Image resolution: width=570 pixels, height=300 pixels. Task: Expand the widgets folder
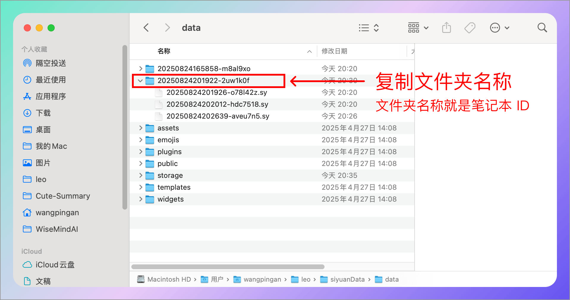pos(140,199)
